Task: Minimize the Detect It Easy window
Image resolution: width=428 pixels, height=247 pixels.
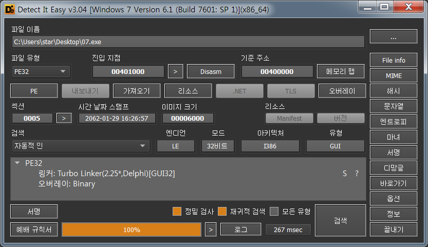Action: tap(367, 7)
